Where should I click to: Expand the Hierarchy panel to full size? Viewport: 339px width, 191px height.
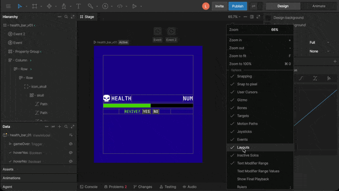pyautogui.click(x=73, y=16)
